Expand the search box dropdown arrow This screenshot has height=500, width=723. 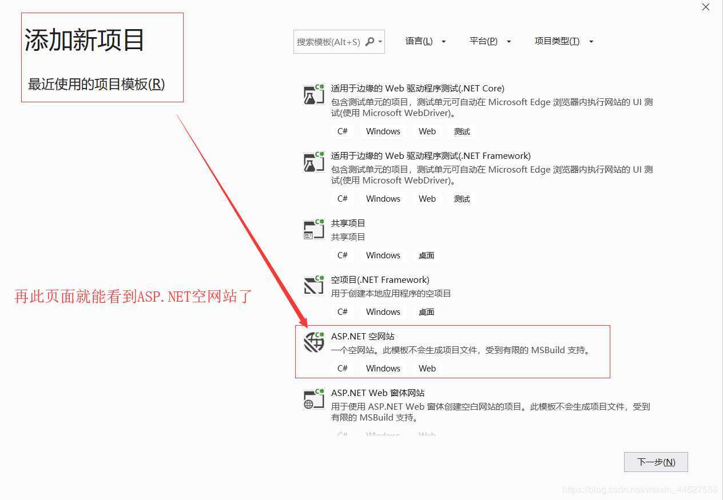[x=380, y=42]
